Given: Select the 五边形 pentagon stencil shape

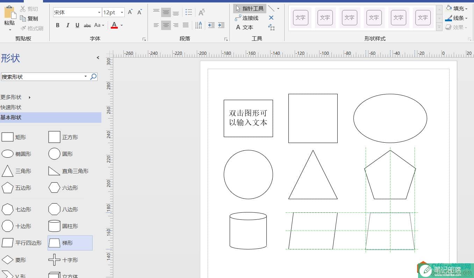Looking at the screenshot, I should click(x=16, y=188).
